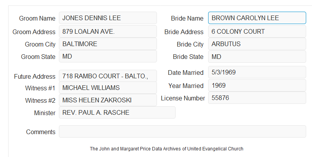312x157 pixels.
Task: Focus the Minister field REV. PAUL A. RASCHE
Action: 117,112
